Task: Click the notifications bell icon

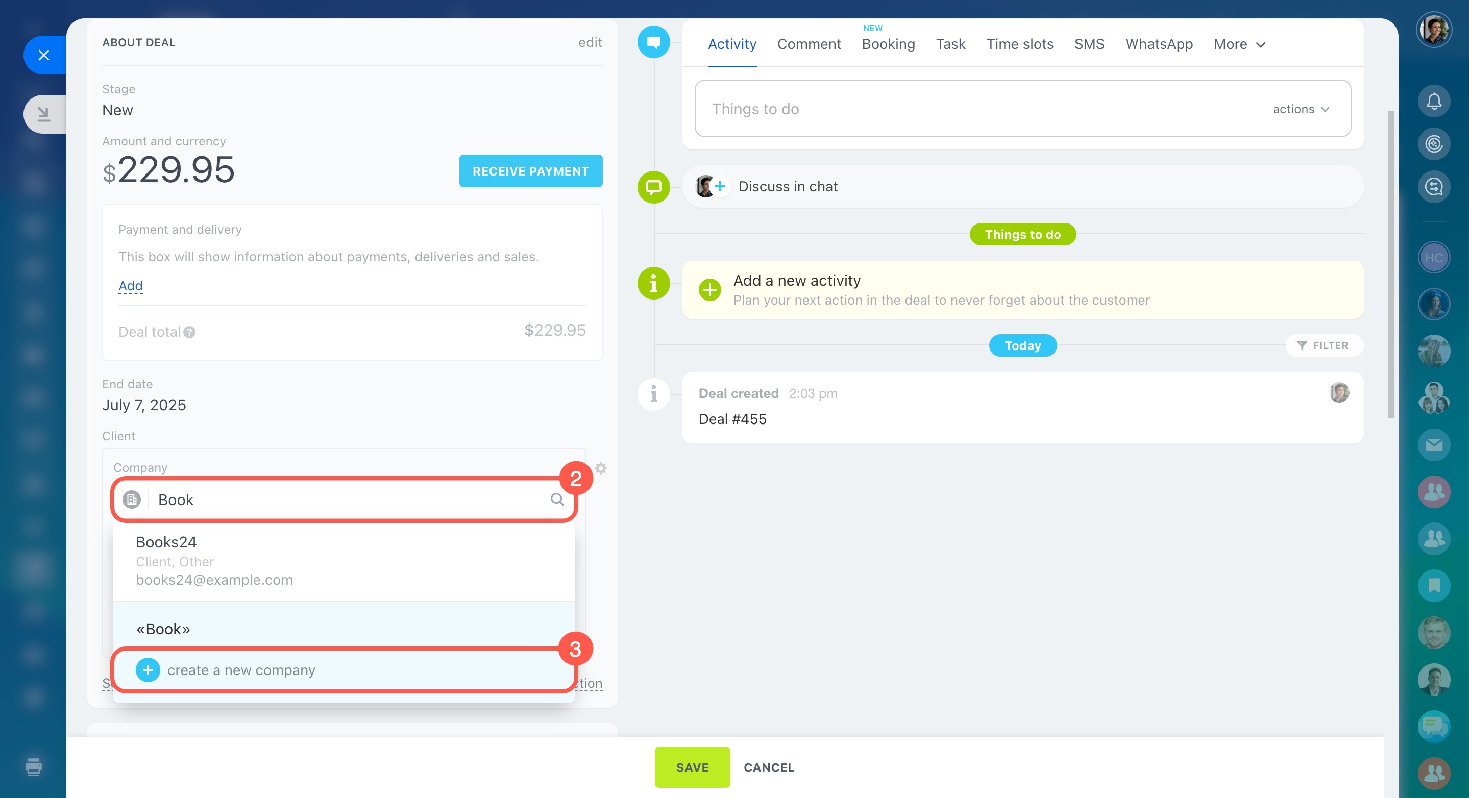Action: point(1434,102)
